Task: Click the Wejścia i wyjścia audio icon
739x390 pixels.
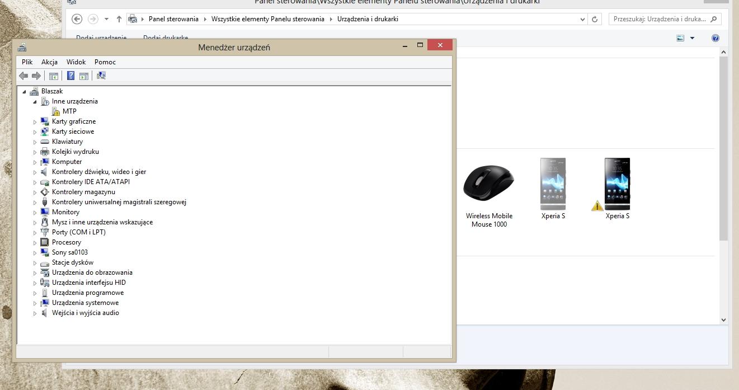Action: pyautogui.click(x=45, y=313)
